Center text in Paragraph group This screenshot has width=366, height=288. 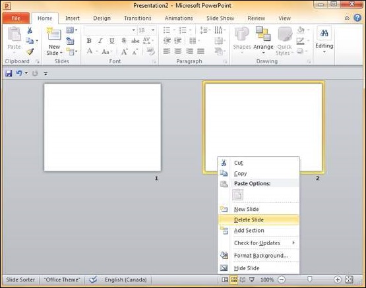pos(178,51)
